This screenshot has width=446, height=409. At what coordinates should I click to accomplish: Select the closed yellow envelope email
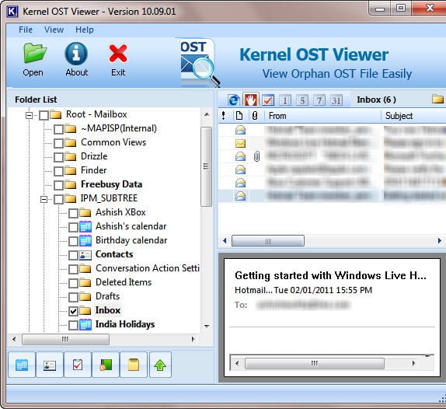(x=240, y=143)
